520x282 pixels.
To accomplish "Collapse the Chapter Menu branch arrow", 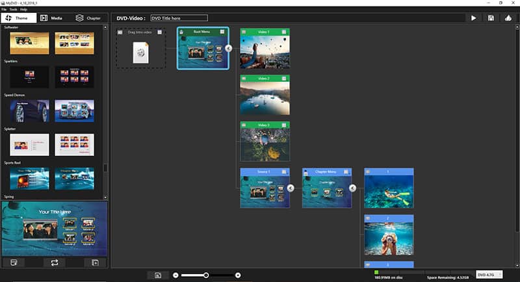I will (x=352, y=188).
